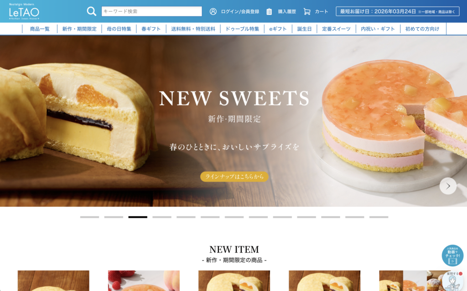The width and height of the screenshot is (467, 291).
Task: Select the 定番スイーツ menu item
Action: (x=336, y=29)
